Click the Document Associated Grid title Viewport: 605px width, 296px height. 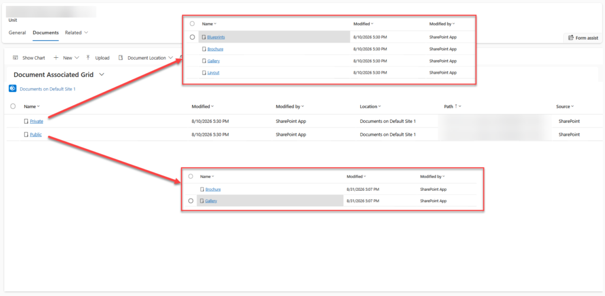(54, 74)
